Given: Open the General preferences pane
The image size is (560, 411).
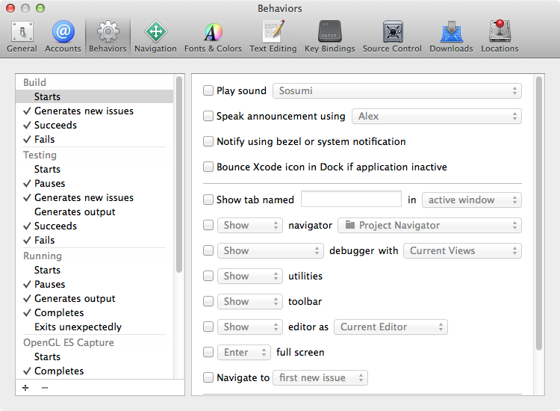Looking at the screenshot, I should pos(22,36).
